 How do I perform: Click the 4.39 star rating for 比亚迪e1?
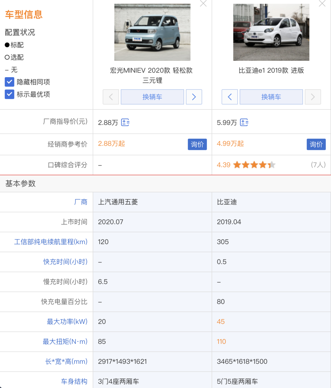246,165
